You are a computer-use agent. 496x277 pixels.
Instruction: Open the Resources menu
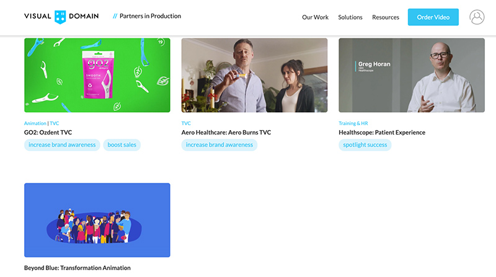(x=385, y=17)
